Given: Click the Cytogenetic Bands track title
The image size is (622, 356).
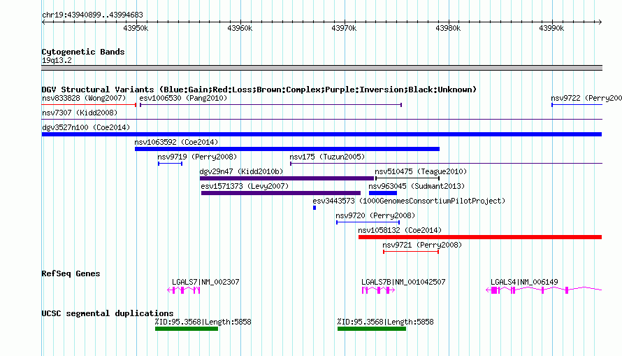Looking at the screenshot, I should [83, 52].
